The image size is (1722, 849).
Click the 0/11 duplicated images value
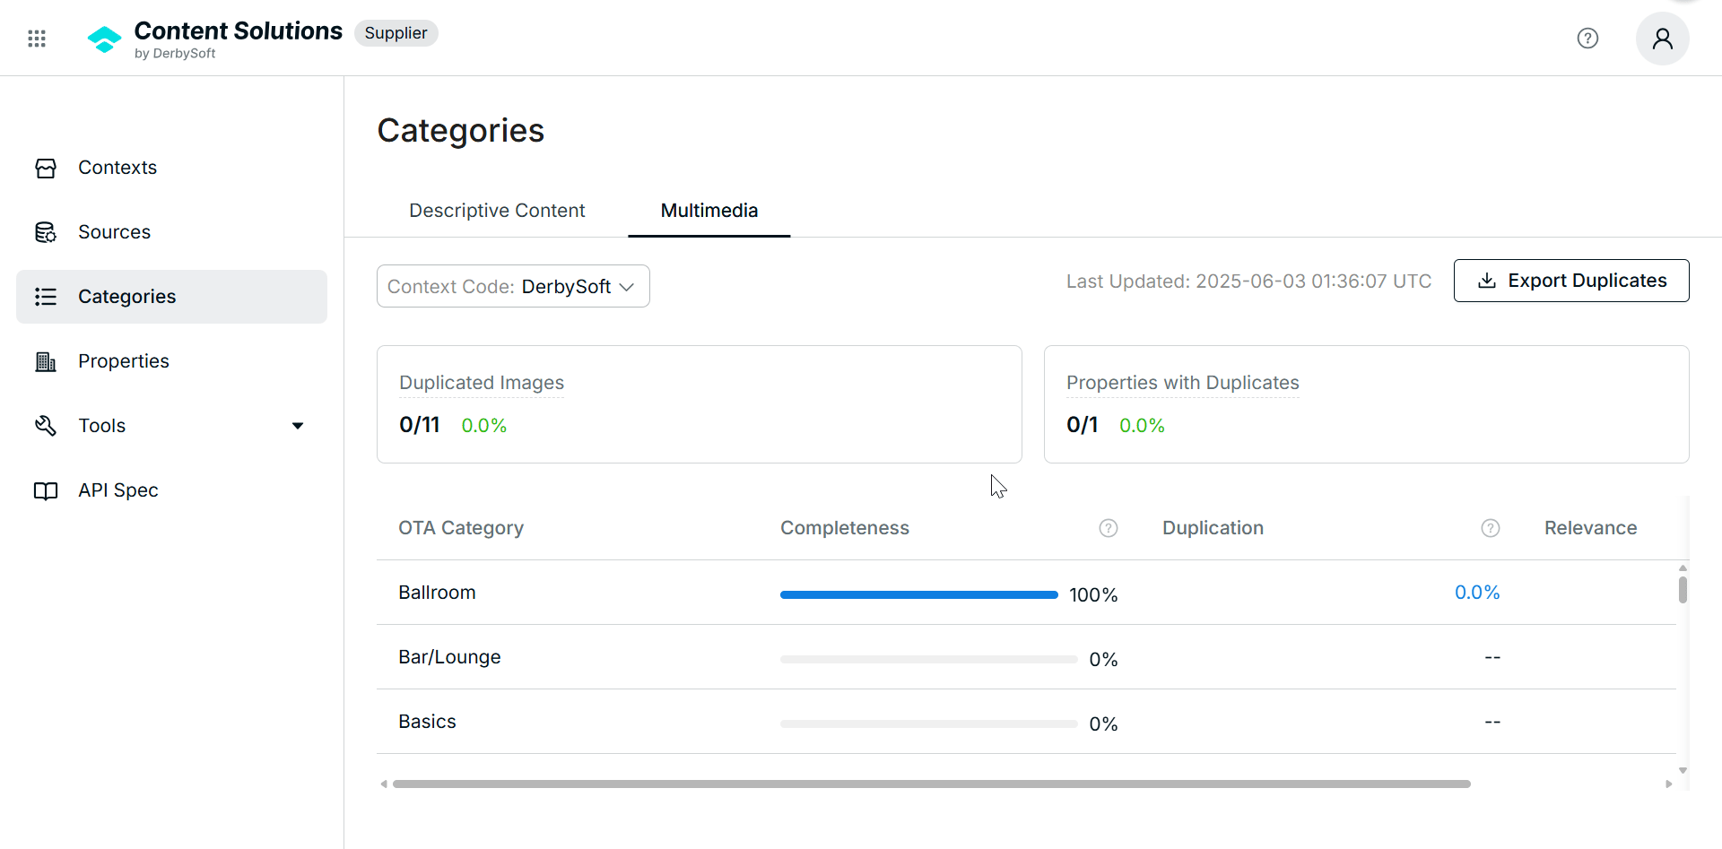point(420,425)
